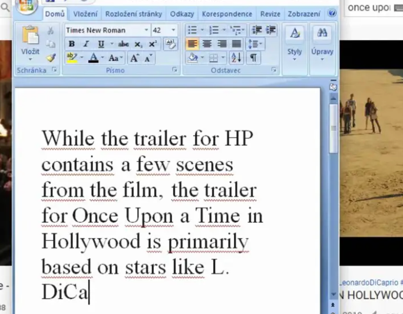Screen dimensions: 403x314
Task: Open the line spacing menu
Action: tap(255, 44)
